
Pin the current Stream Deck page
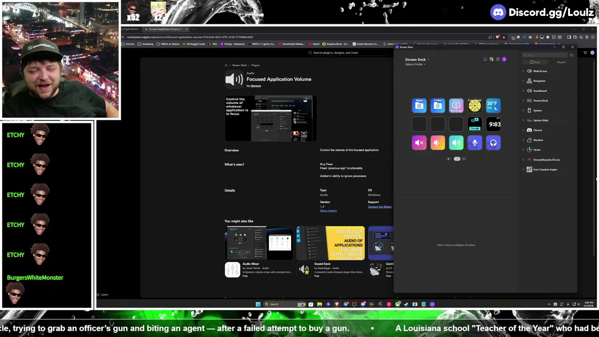(448, 159)
